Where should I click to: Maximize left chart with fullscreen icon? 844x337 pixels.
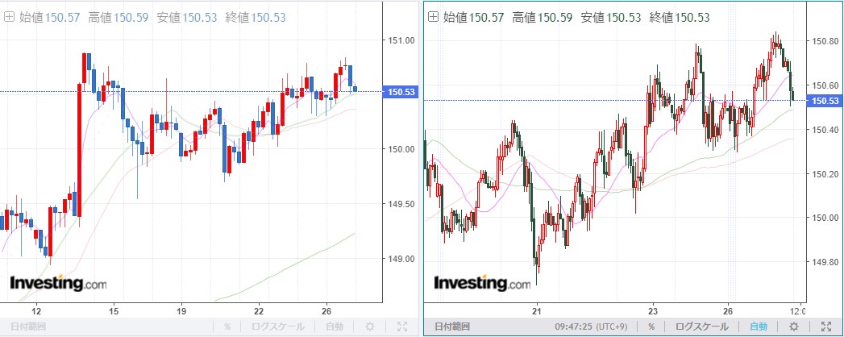(402, 327)
